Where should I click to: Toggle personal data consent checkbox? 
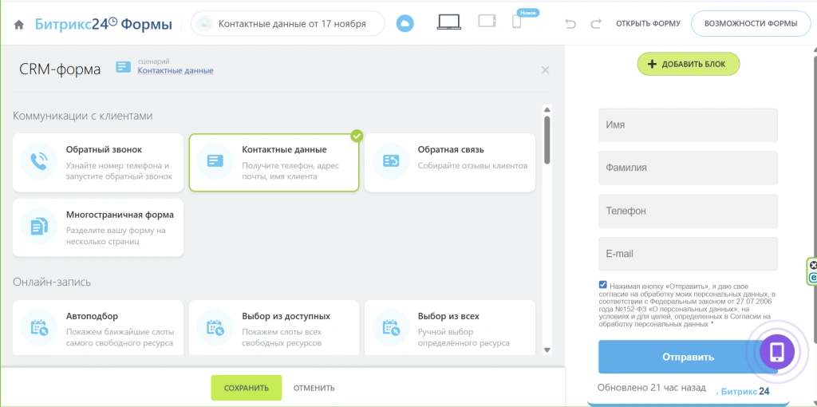603,285
